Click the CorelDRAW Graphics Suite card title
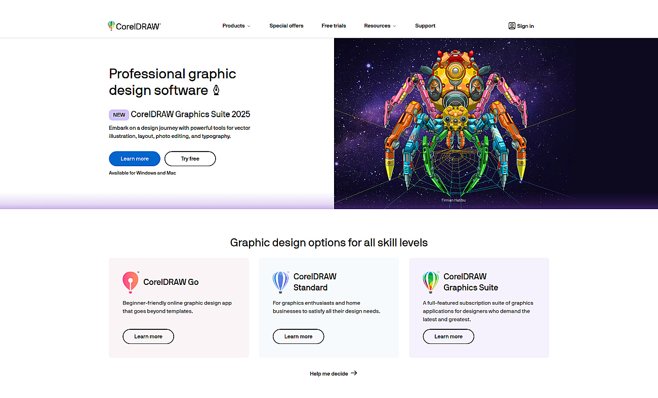The image size is (658, 398). tap(471, 282)
